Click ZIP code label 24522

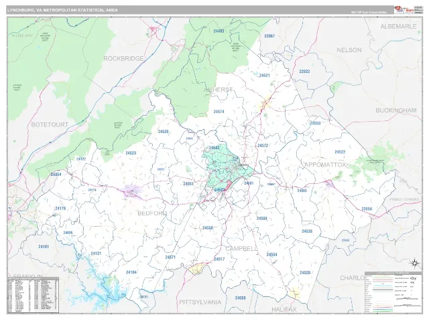pyautogui.click(x=340, y=152)
